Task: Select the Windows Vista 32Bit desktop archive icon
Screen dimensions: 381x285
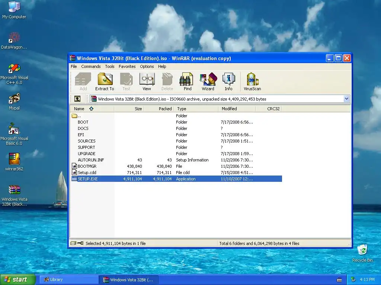Action: [x=14, y=195]
